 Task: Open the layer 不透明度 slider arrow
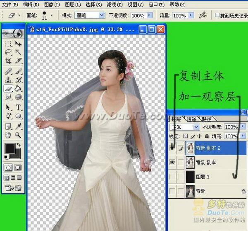coord(243,127)
